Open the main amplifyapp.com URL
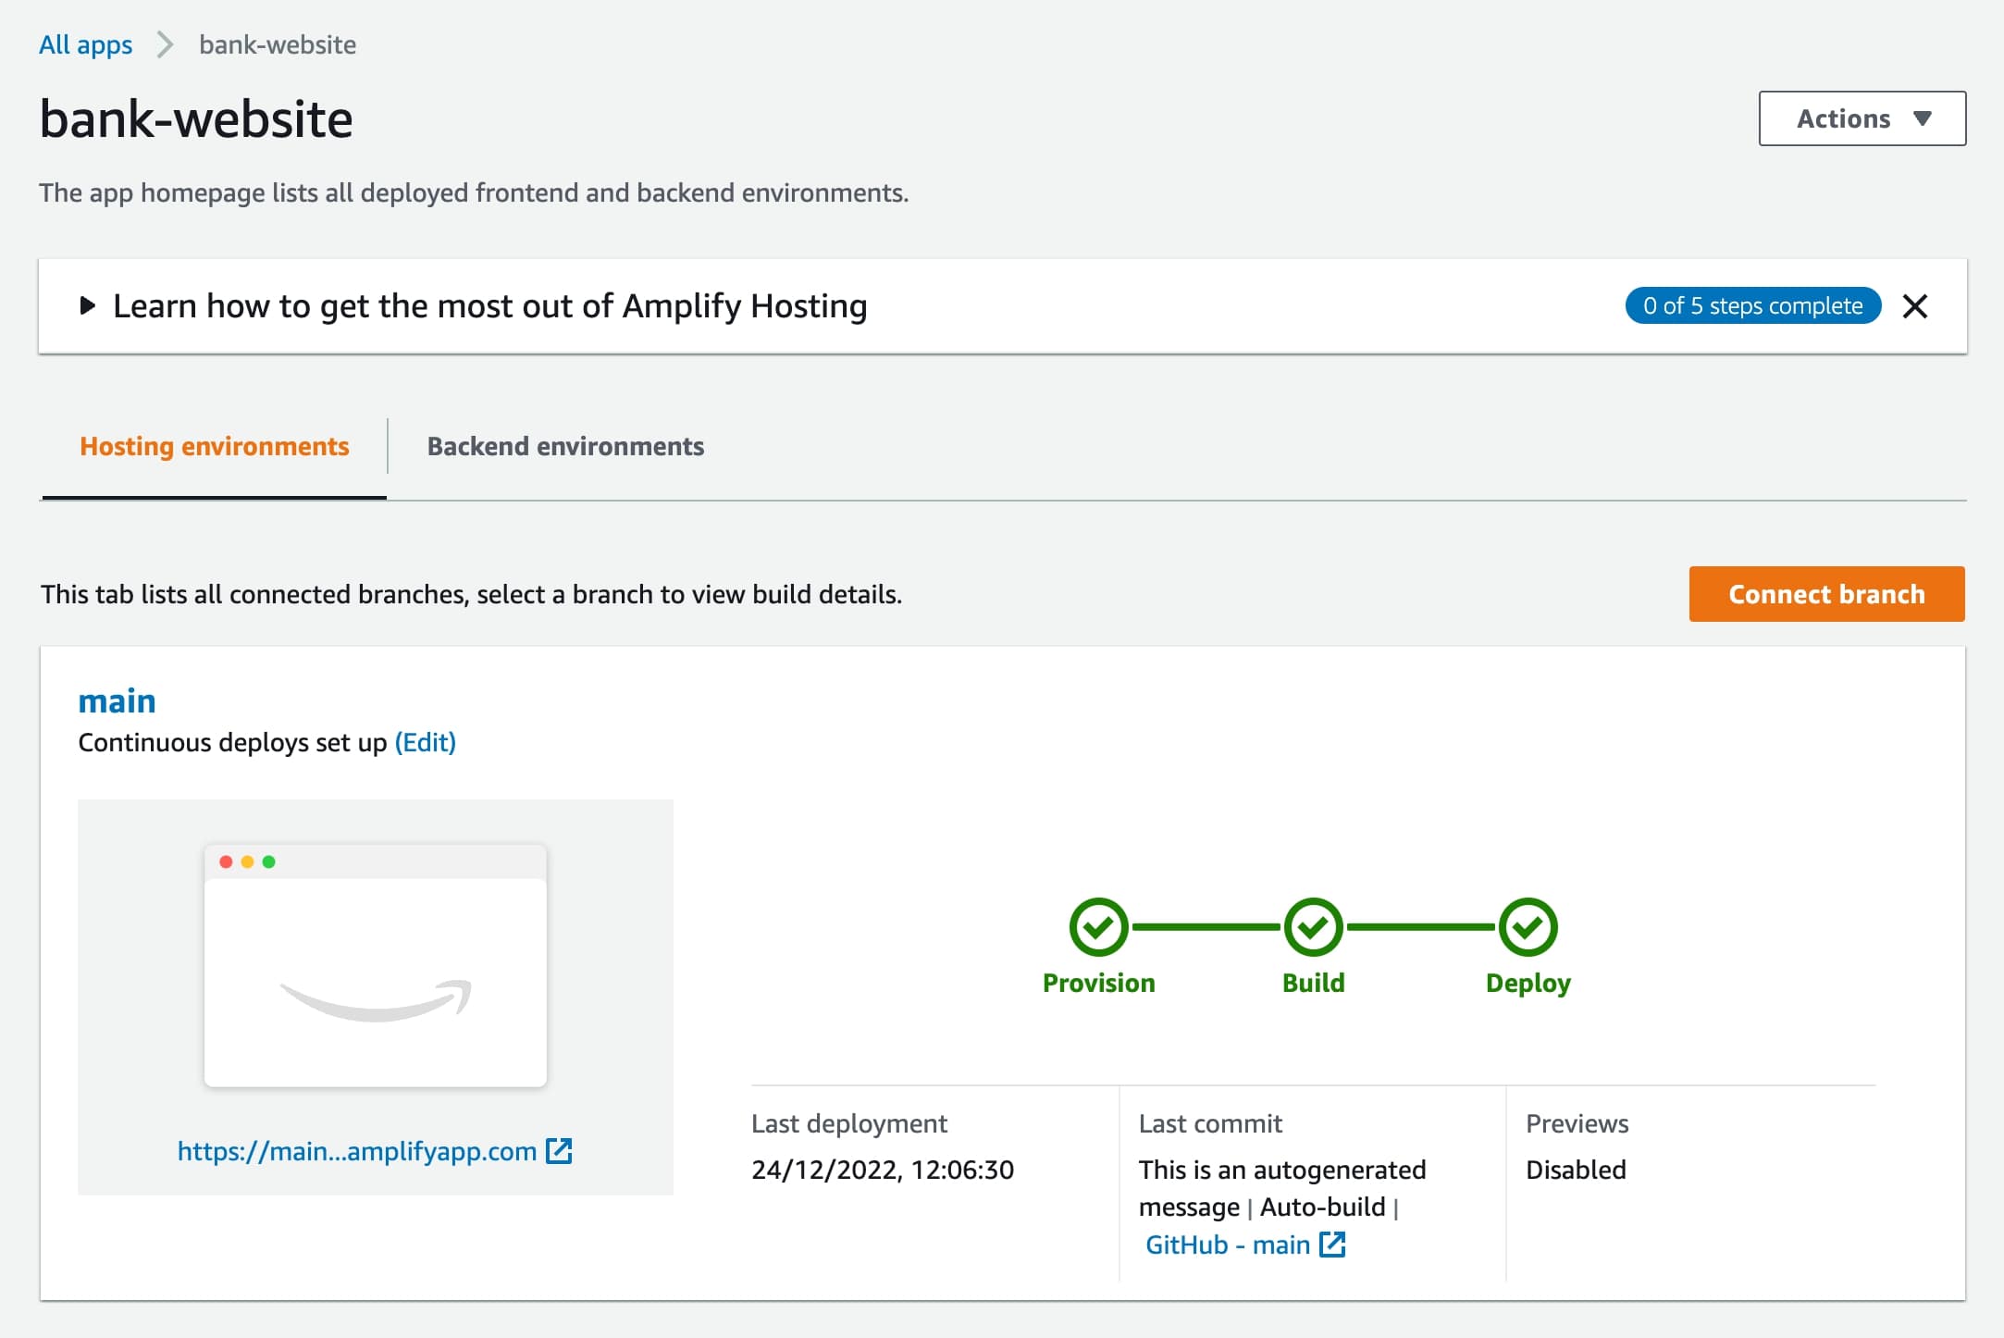2004x1338 pixels. [356, 1151]
